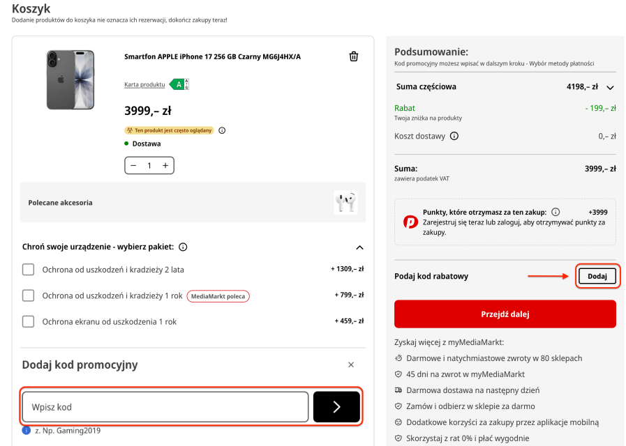Click blue info icon near Gaming2019 hint

coord(27,431)
